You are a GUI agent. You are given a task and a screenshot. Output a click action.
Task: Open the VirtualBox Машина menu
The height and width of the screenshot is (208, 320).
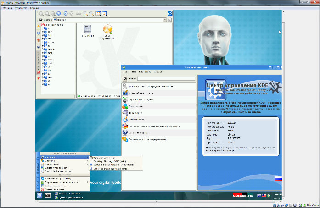[7, 8]
